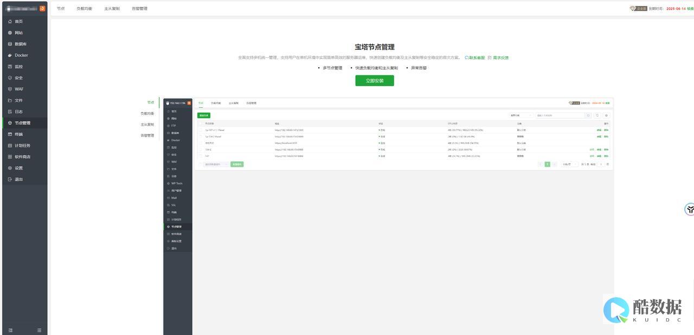Open the 终端 terminal icon in sidebar
Screen dimensions: 694x335
click(10, 134)
